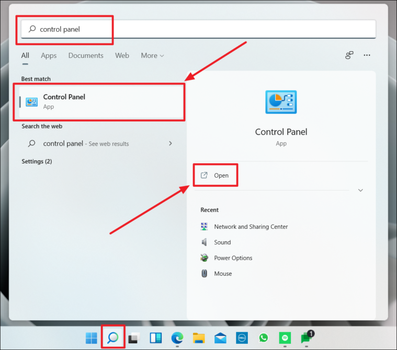397x350 pixels.
Task: Click the Open icon beside Open
Action: point(204,175)
